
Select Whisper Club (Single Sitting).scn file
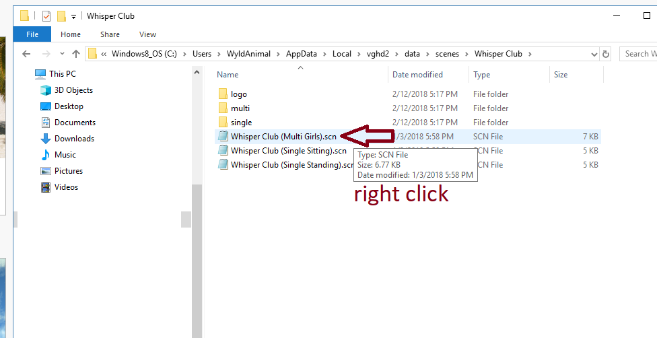click(288, 151)
